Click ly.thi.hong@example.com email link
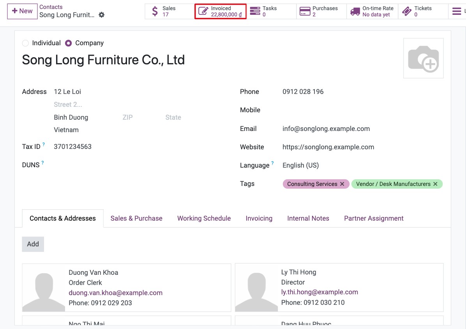This screenshot has height=329, width=466. click(319, 292)
